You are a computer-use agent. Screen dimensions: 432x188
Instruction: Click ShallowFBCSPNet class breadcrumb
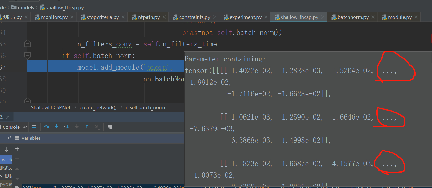tap(50, 108)
